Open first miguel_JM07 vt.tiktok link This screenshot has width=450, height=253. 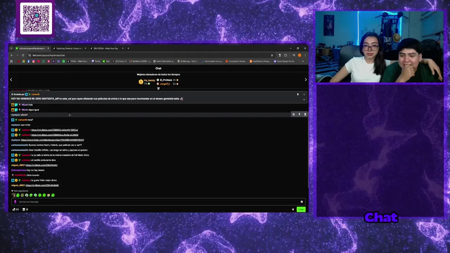41,165
